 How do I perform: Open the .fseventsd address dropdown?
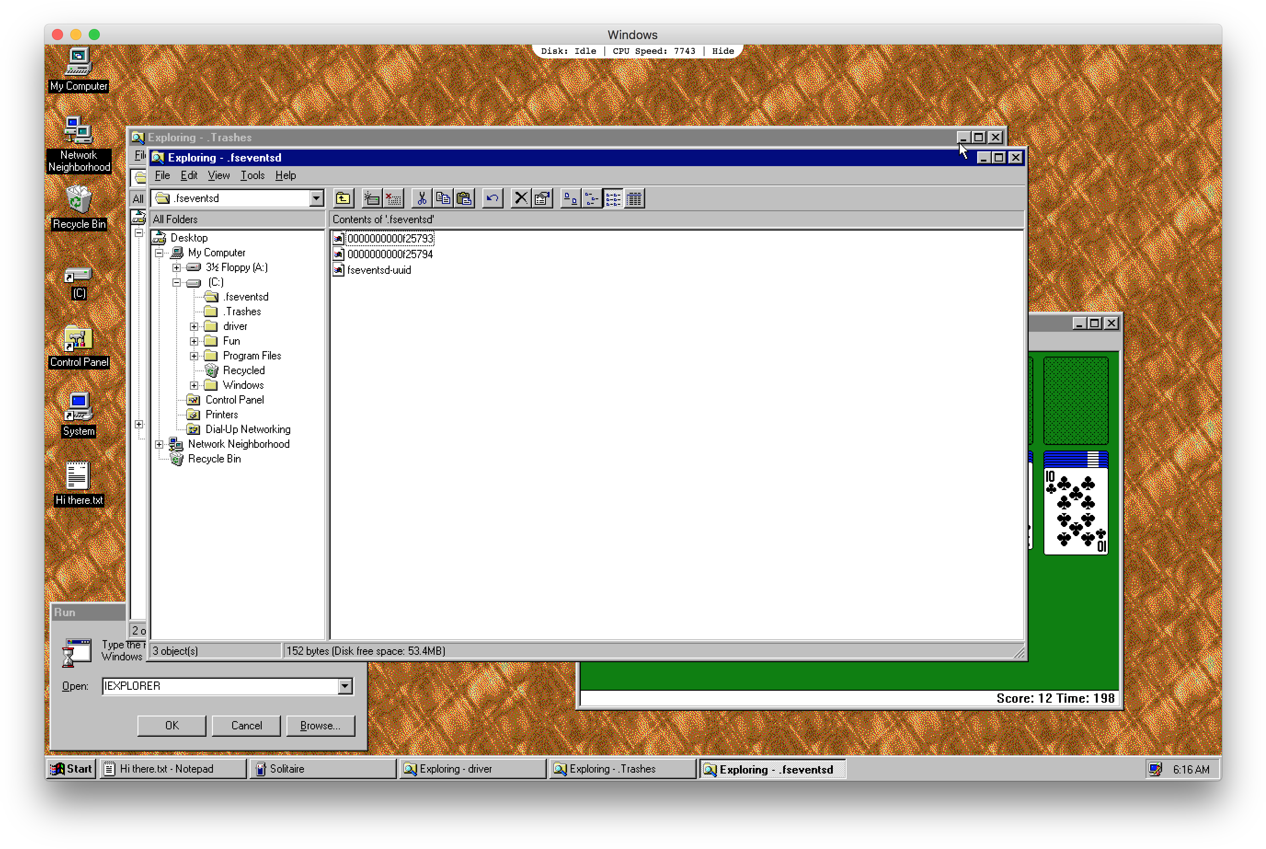(x=316, y=198)
